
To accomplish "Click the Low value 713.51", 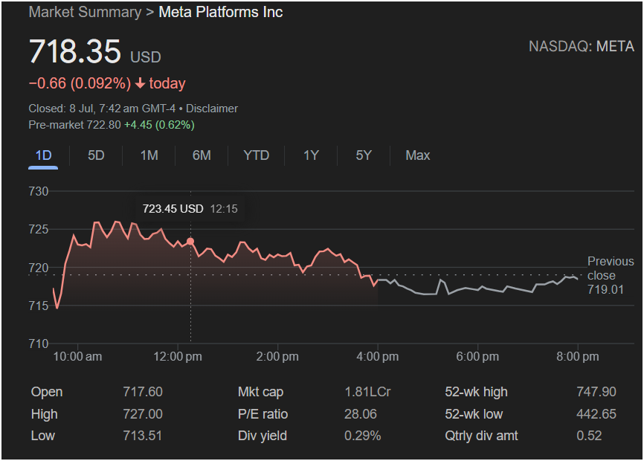I will 143,436.
